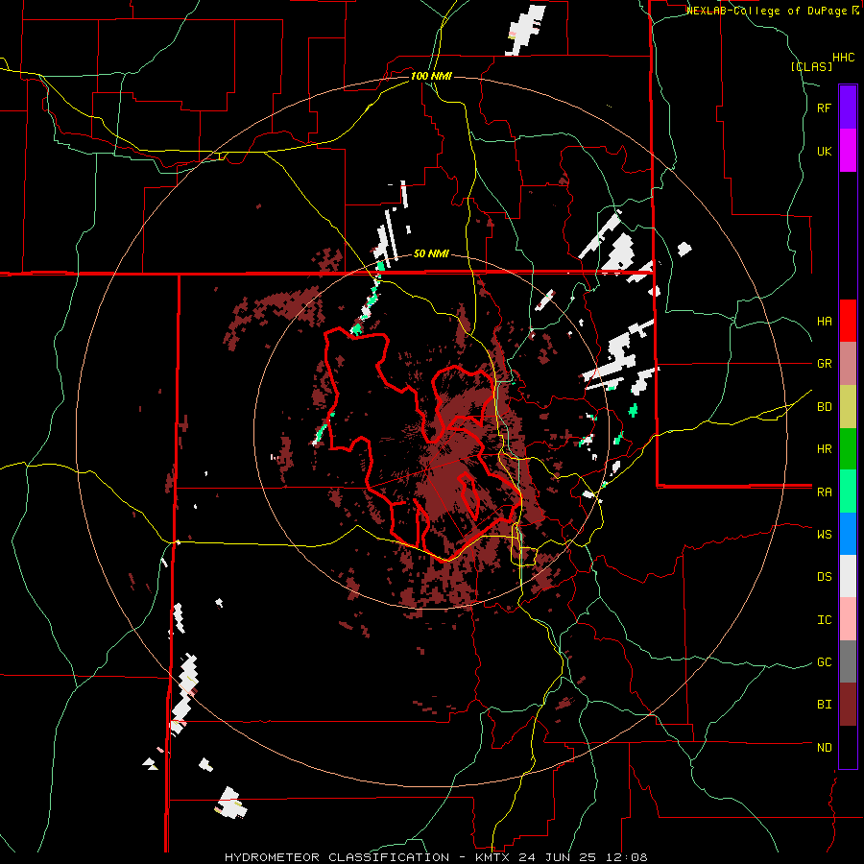Click the HYDROMETEOR CLASSIFICATION title text
864x864 pixels.
click(x=337, y=857)
